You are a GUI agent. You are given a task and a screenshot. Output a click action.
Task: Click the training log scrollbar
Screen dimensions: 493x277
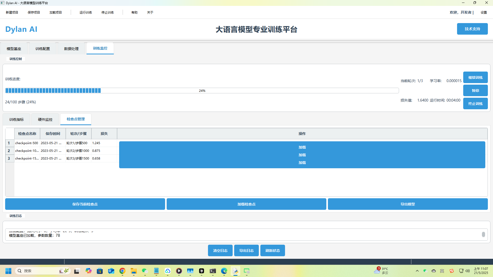point(483,234)
